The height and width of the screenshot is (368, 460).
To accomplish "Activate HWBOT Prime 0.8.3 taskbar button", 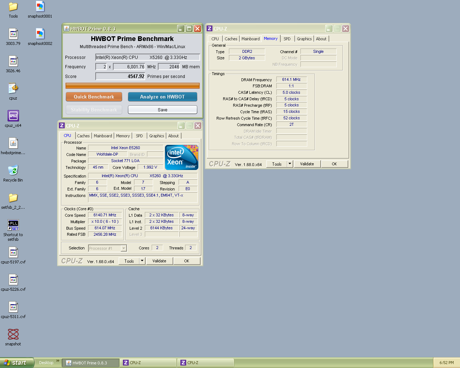I will pyautogui.click(x=90, y=363).
